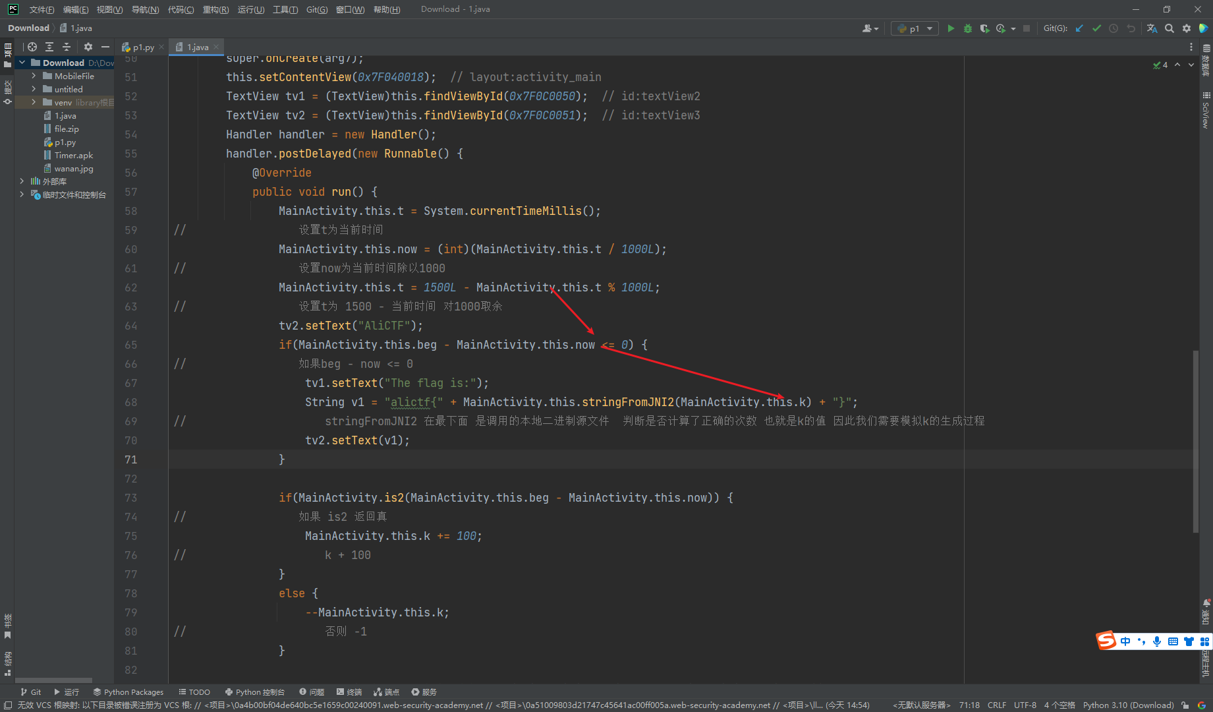Screen dimensions: 1213x712
Task: Expand all in project tree
Action: (x=49, y=47)
